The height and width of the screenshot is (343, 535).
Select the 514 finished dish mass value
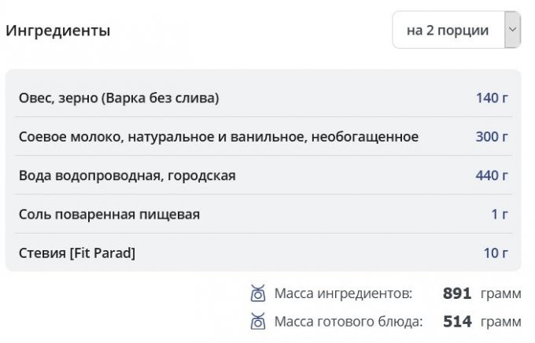click(x=456, y=321)
